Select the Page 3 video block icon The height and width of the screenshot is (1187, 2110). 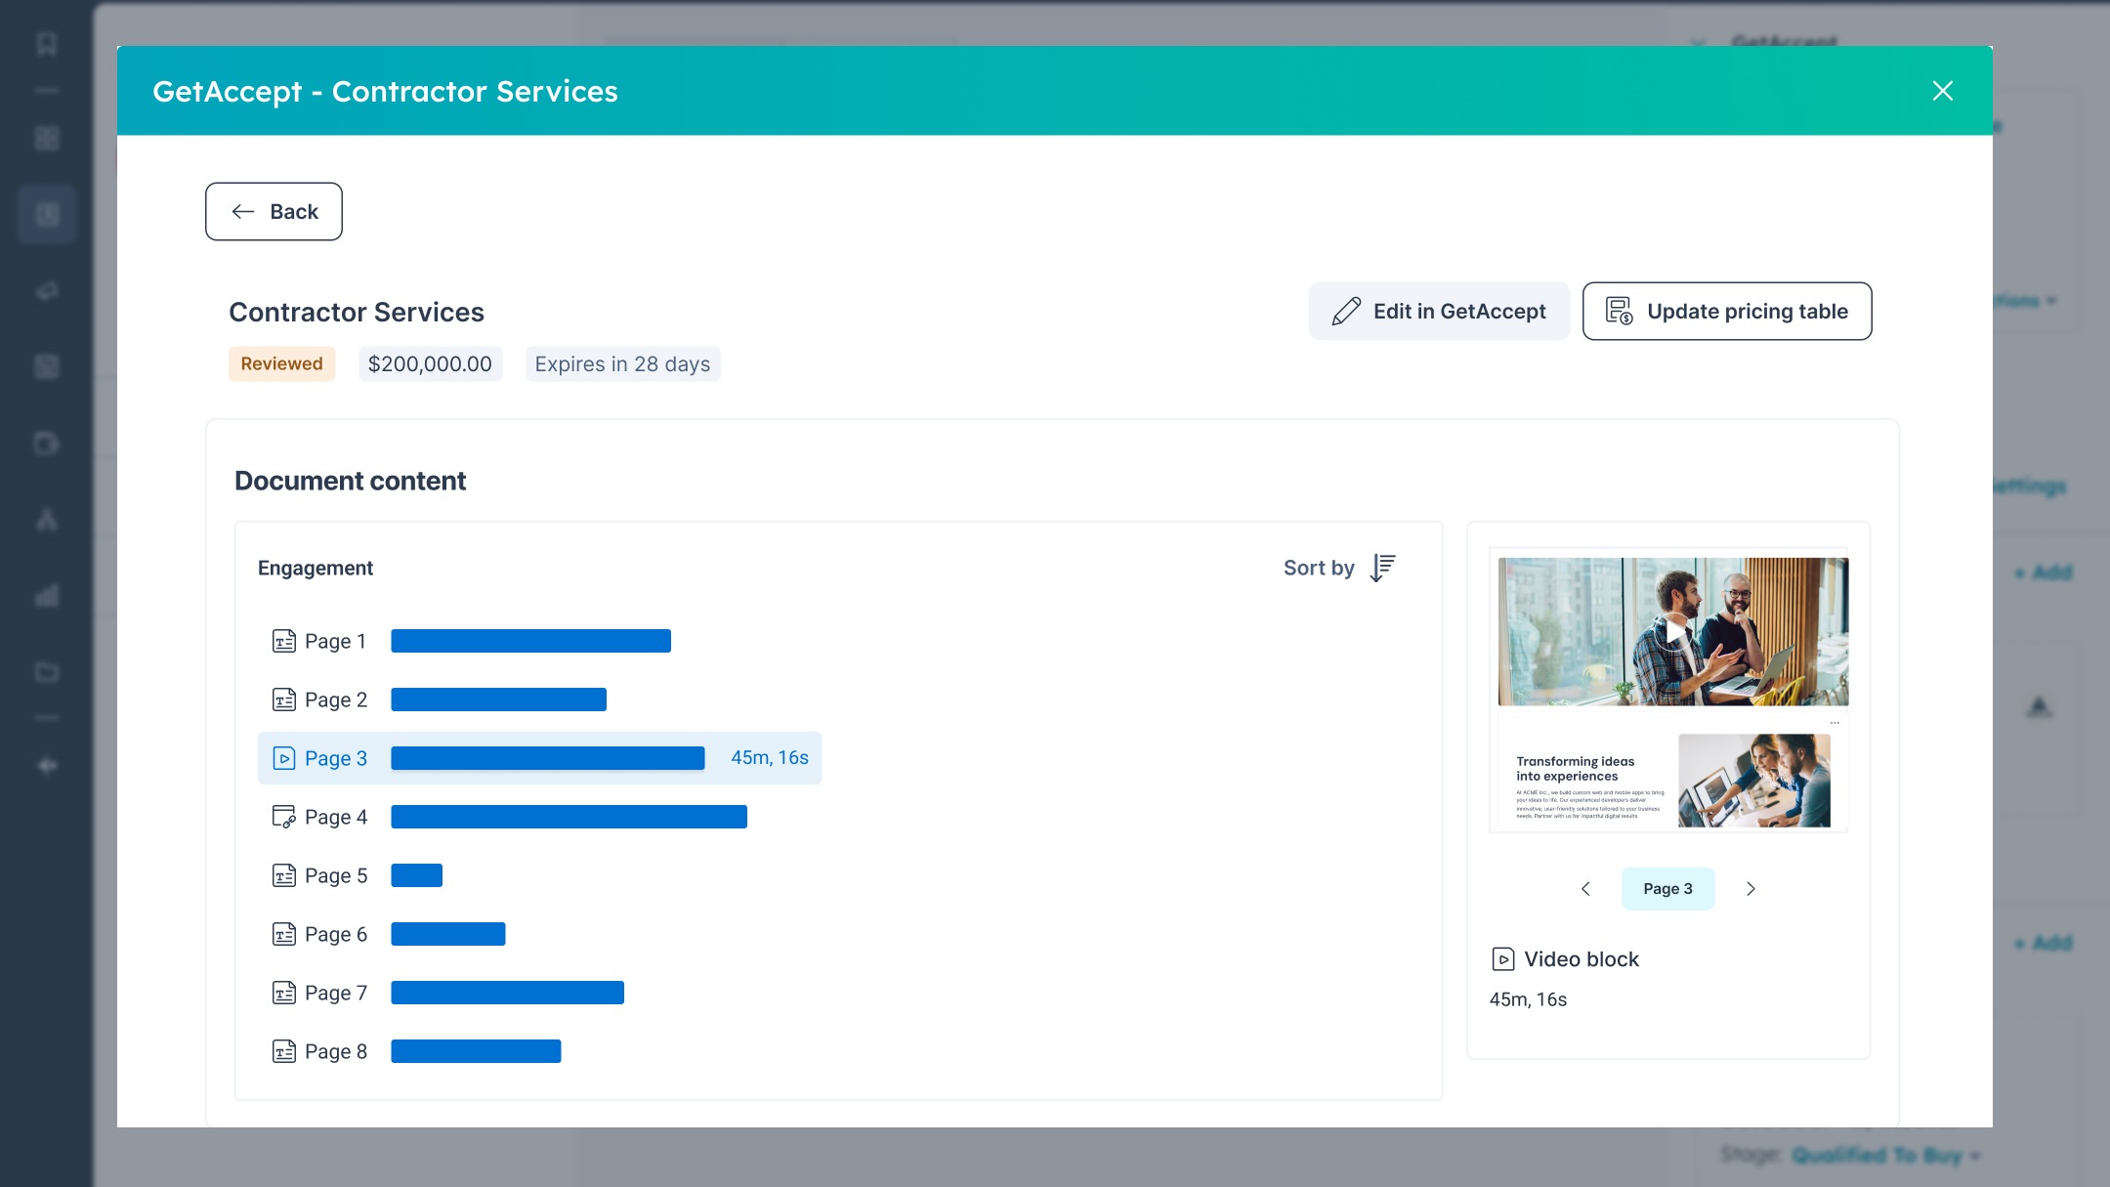click(x=283, y=758)
